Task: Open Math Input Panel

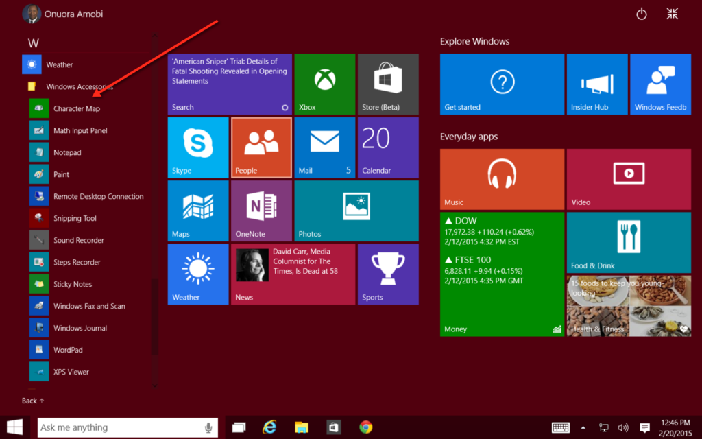Action: [80, 130]
